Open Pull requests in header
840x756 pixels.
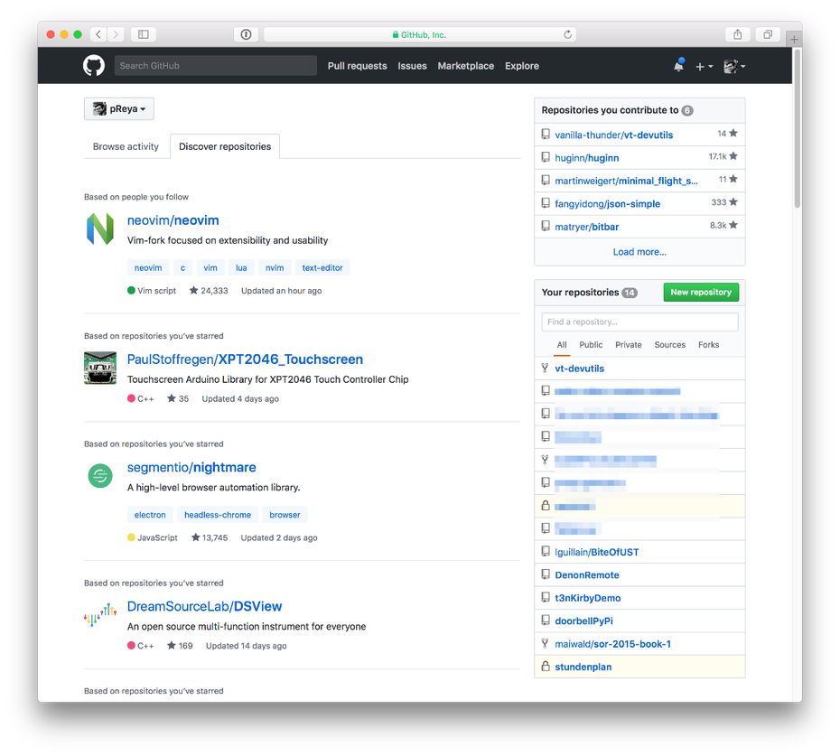358,66
